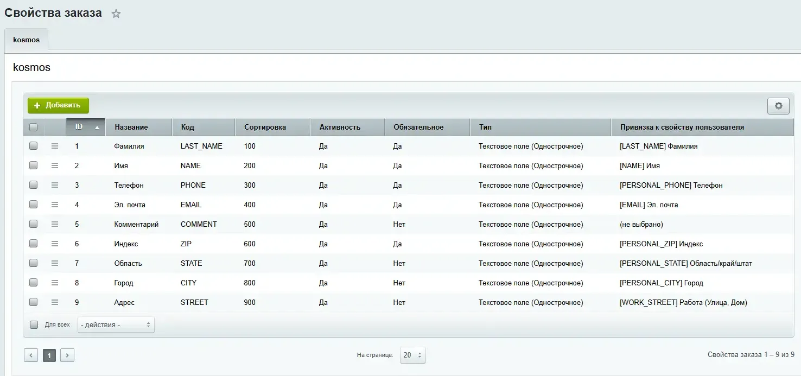Open hamburger menu for Комментарий row

click(x=55, y=224)
